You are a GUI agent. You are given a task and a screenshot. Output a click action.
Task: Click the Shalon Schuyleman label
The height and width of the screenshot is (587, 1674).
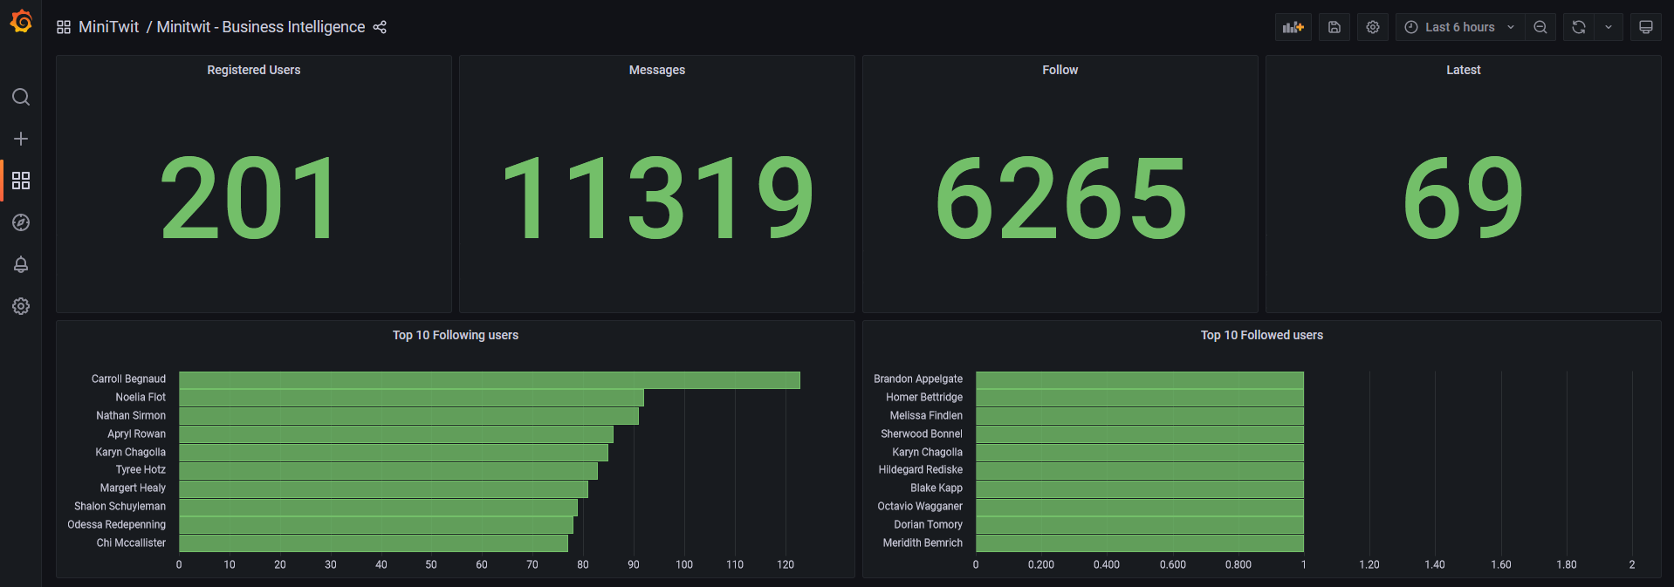click(120, 506)
